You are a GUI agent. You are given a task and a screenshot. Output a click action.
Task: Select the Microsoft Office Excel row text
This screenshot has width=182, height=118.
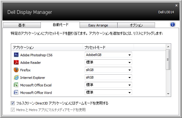click(36, 85)
